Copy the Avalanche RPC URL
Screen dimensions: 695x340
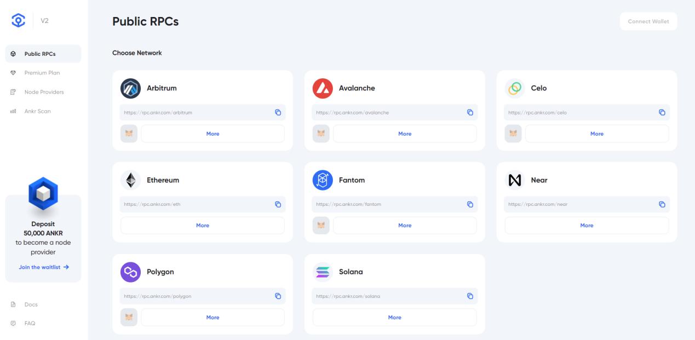(470, 112)
